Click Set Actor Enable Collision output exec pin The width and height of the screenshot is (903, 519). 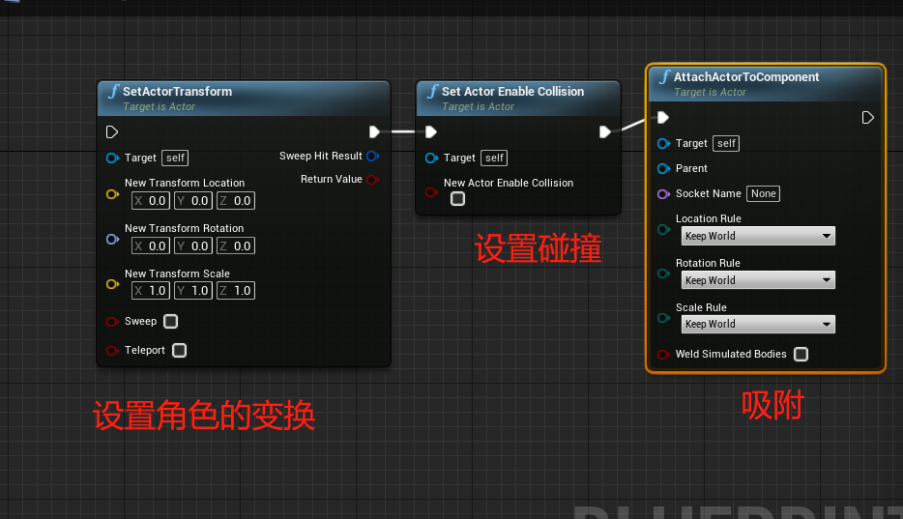604,132
